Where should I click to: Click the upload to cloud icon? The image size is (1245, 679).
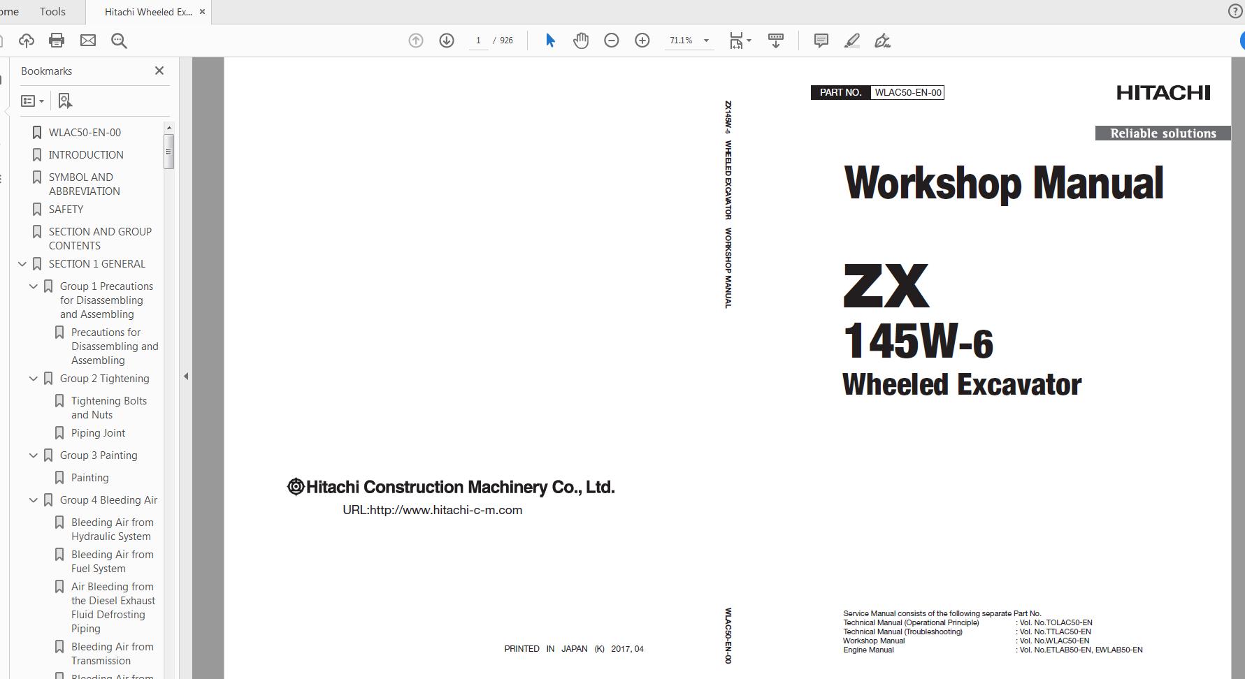click(x=27, y=41)
